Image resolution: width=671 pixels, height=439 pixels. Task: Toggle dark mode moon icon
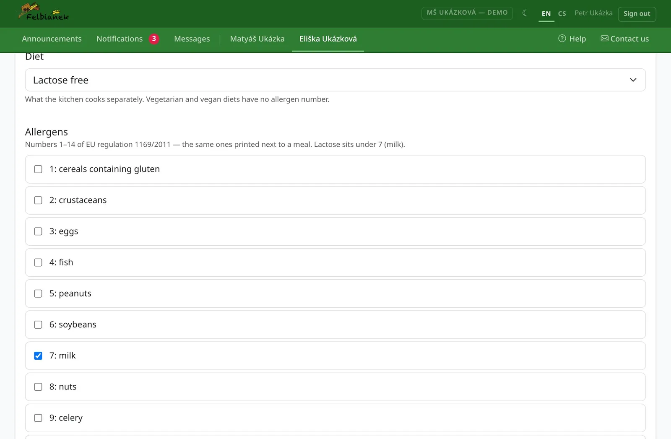pos(525,13)
